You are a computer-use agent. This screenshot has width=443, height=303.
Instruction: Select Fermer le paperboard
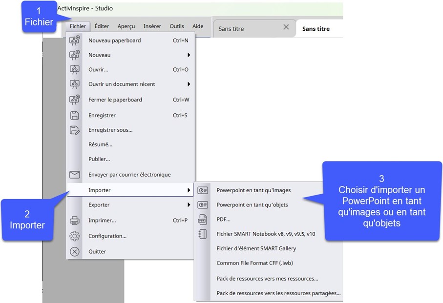(131, 100)
